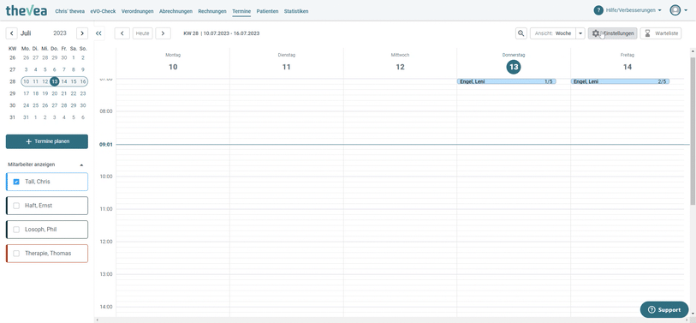
Task: Switch to the Patienten tab
Action: pos(268,11)
